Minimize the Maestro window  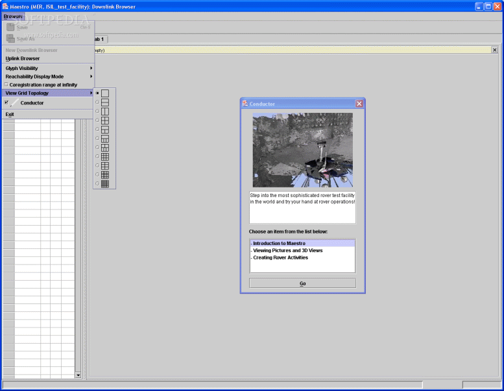[479, 6]
